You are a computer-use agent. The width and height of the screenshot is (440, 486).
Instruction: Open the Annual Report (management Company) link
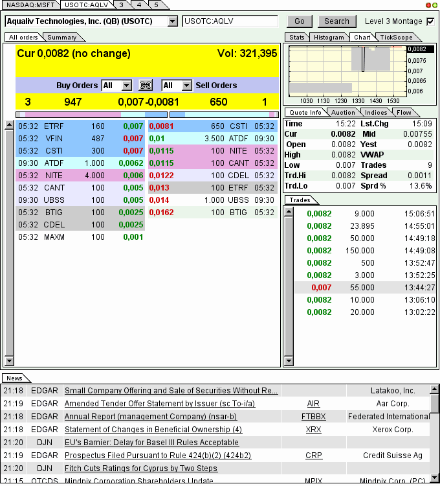tap(151, 417)
